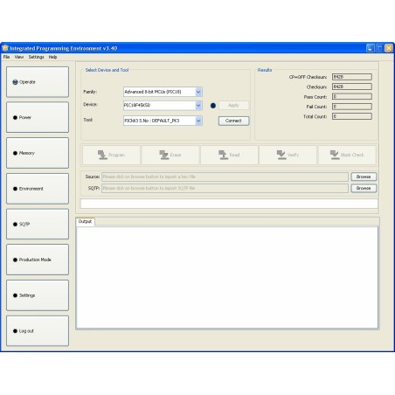Click the blue device status indicator

click(213, 106)
